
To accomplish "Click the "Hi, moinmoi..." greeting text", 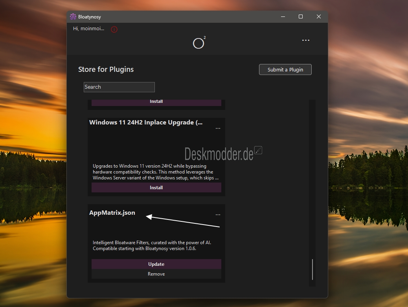I will 89,29.
